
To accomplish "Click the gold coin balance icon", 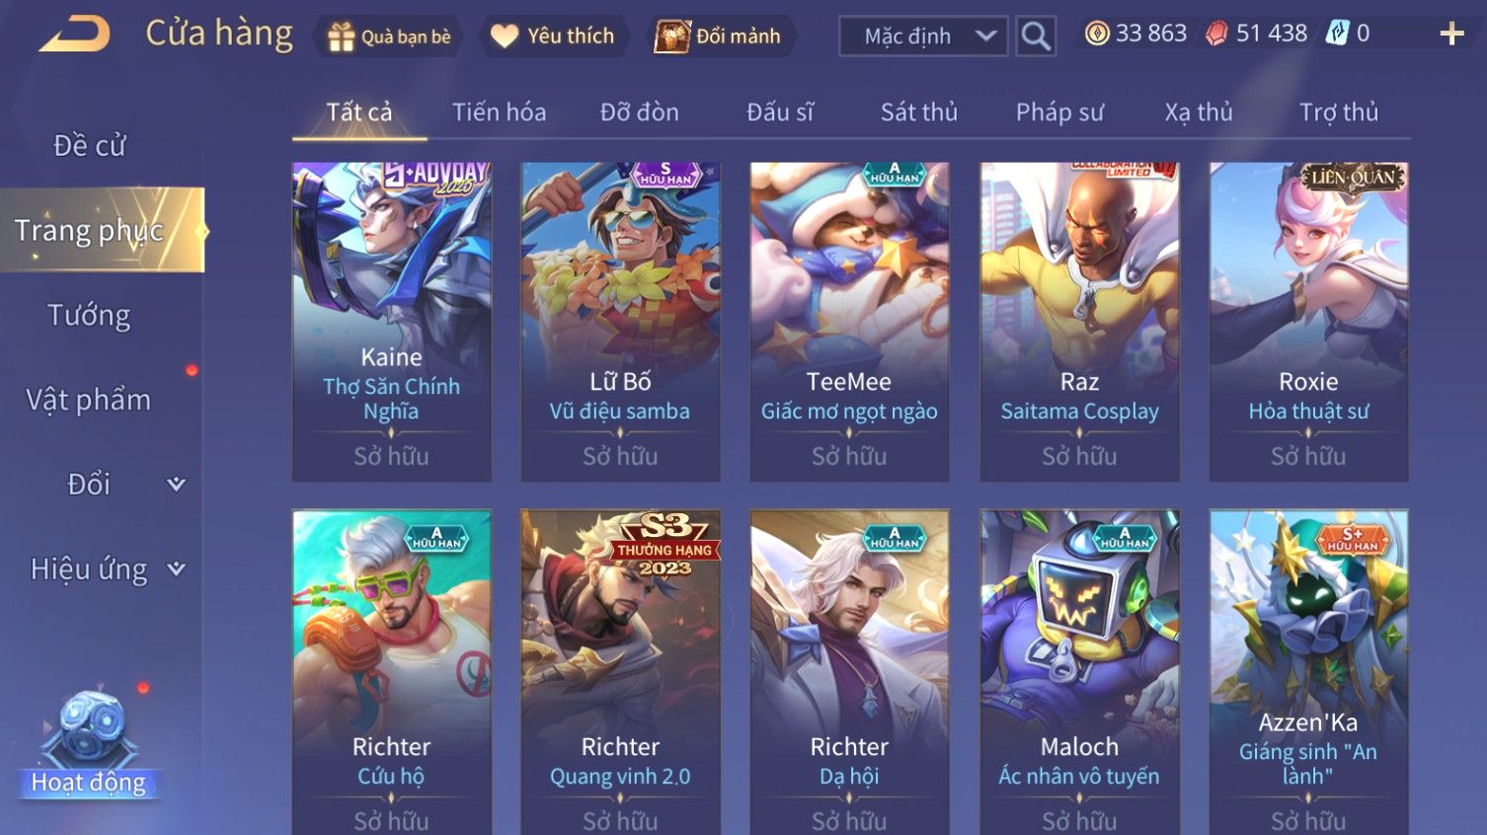I will tap(1096, 34).
